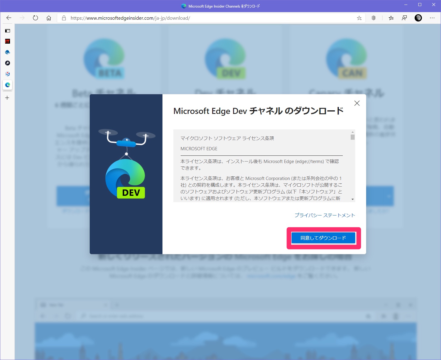The image size is (441, 360).
Task: Open the user profile avatar
Action: [418, 18]
